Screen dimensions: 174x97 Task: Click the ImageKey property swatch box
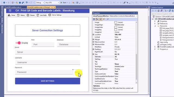point(116,30)
